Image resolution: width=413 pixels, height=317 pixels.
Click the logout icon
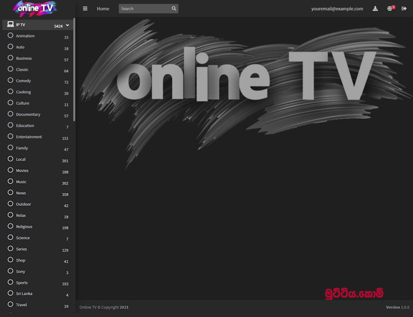[404, 9]
